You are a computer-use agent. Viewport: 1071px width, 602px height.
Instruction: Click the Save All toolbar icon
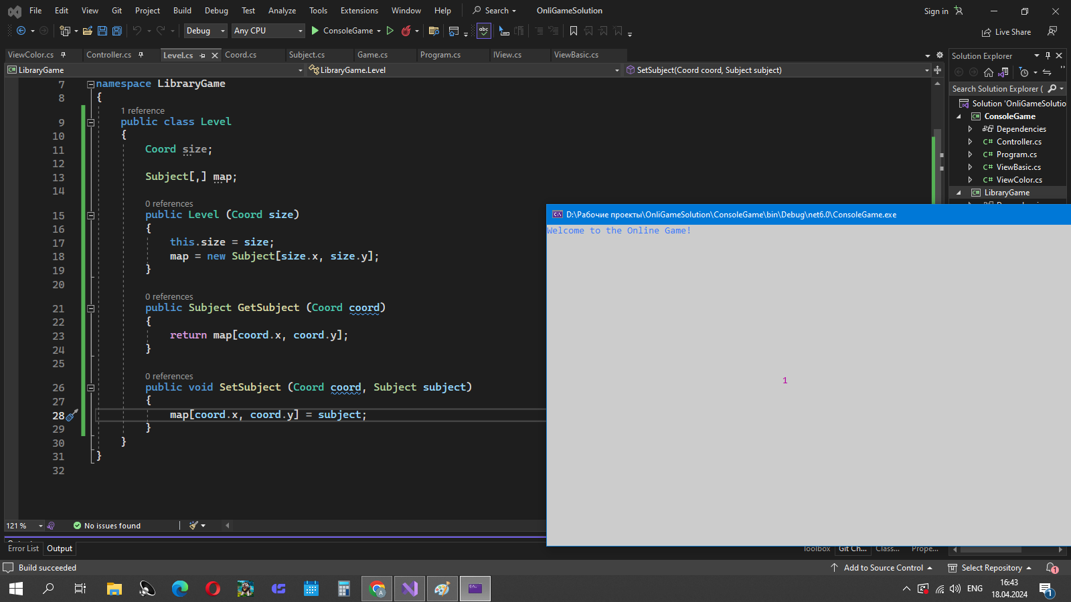click(117, 31)
